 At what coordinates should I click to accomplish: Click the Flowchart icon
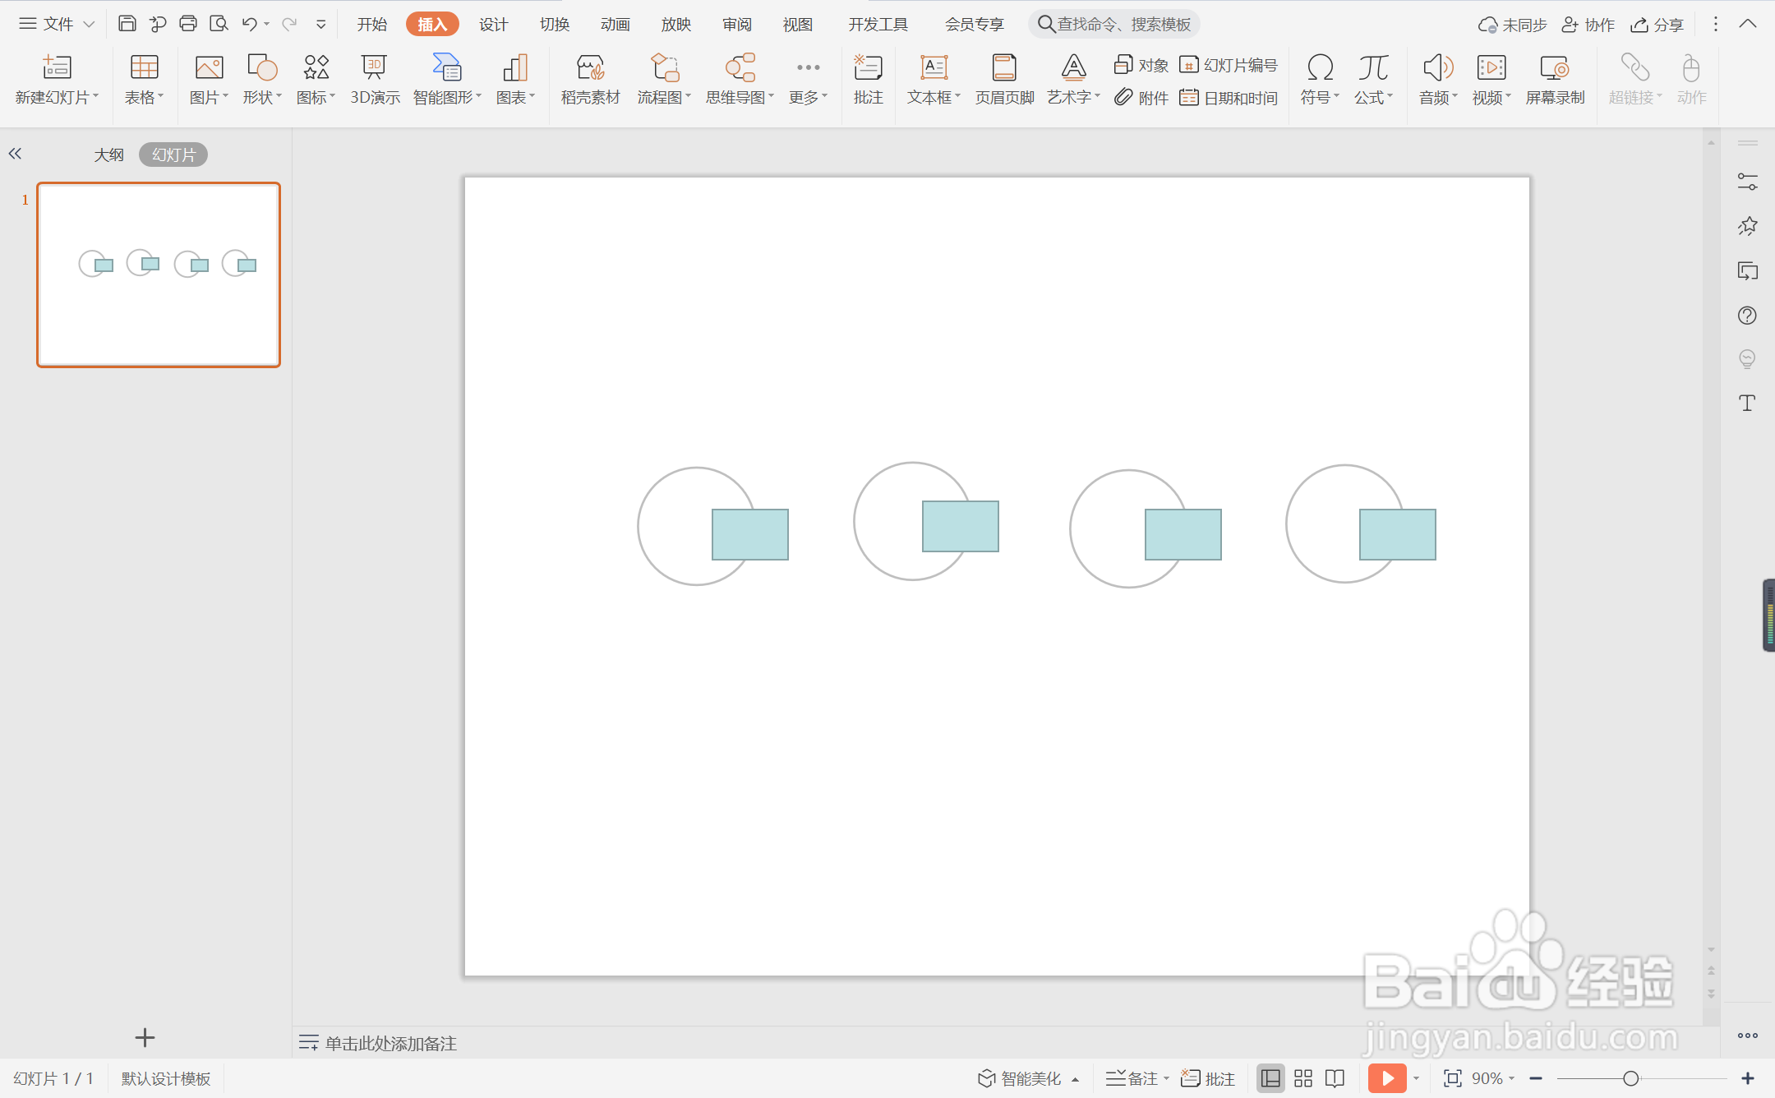pos(664,67)
